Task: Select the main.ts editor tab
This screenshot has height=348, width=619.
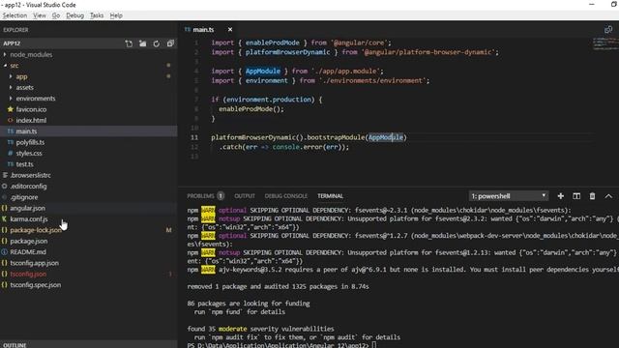Action: (203, 30)
